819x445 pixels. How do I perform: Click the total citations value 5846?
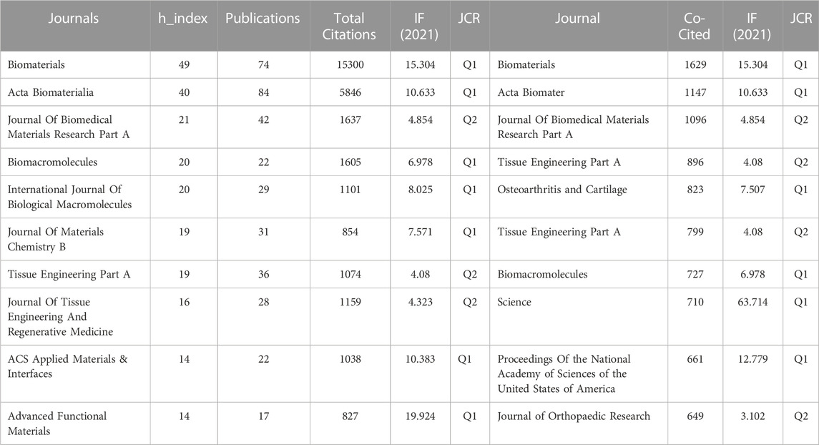coord(350,92)
